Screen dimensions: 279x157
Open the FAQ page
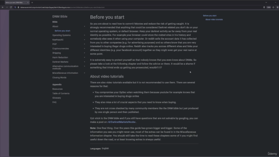pyautogui.click(x=54, y=102)
